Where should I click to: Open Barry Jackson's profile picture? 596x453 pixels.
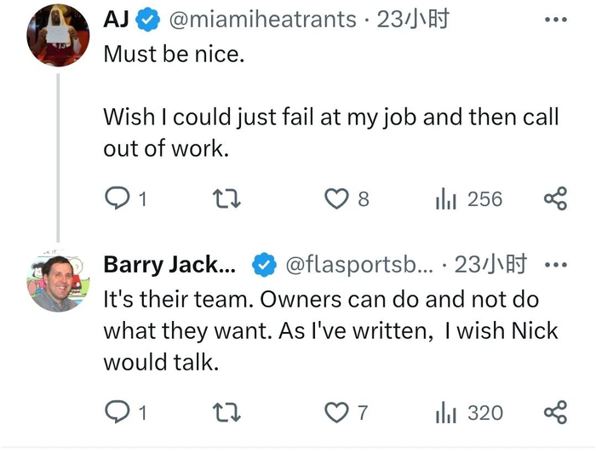(58, 281)
